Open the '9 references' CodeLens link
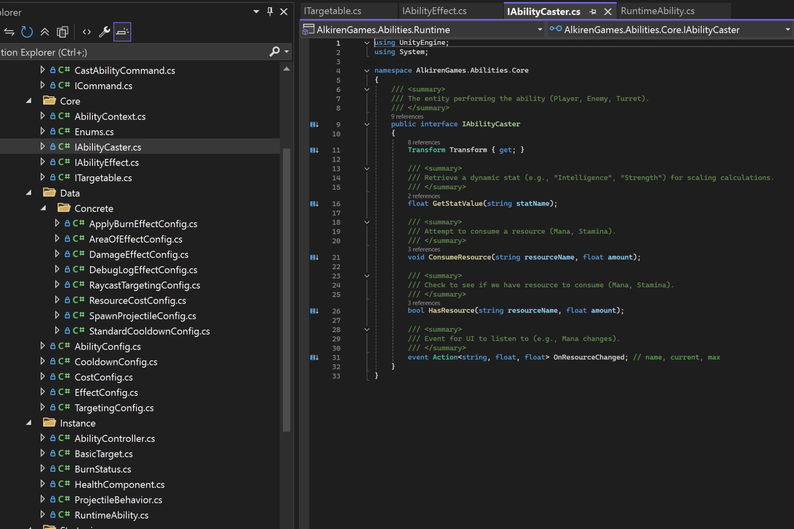This screenshot has height=529, width=794. click(407, 116)
